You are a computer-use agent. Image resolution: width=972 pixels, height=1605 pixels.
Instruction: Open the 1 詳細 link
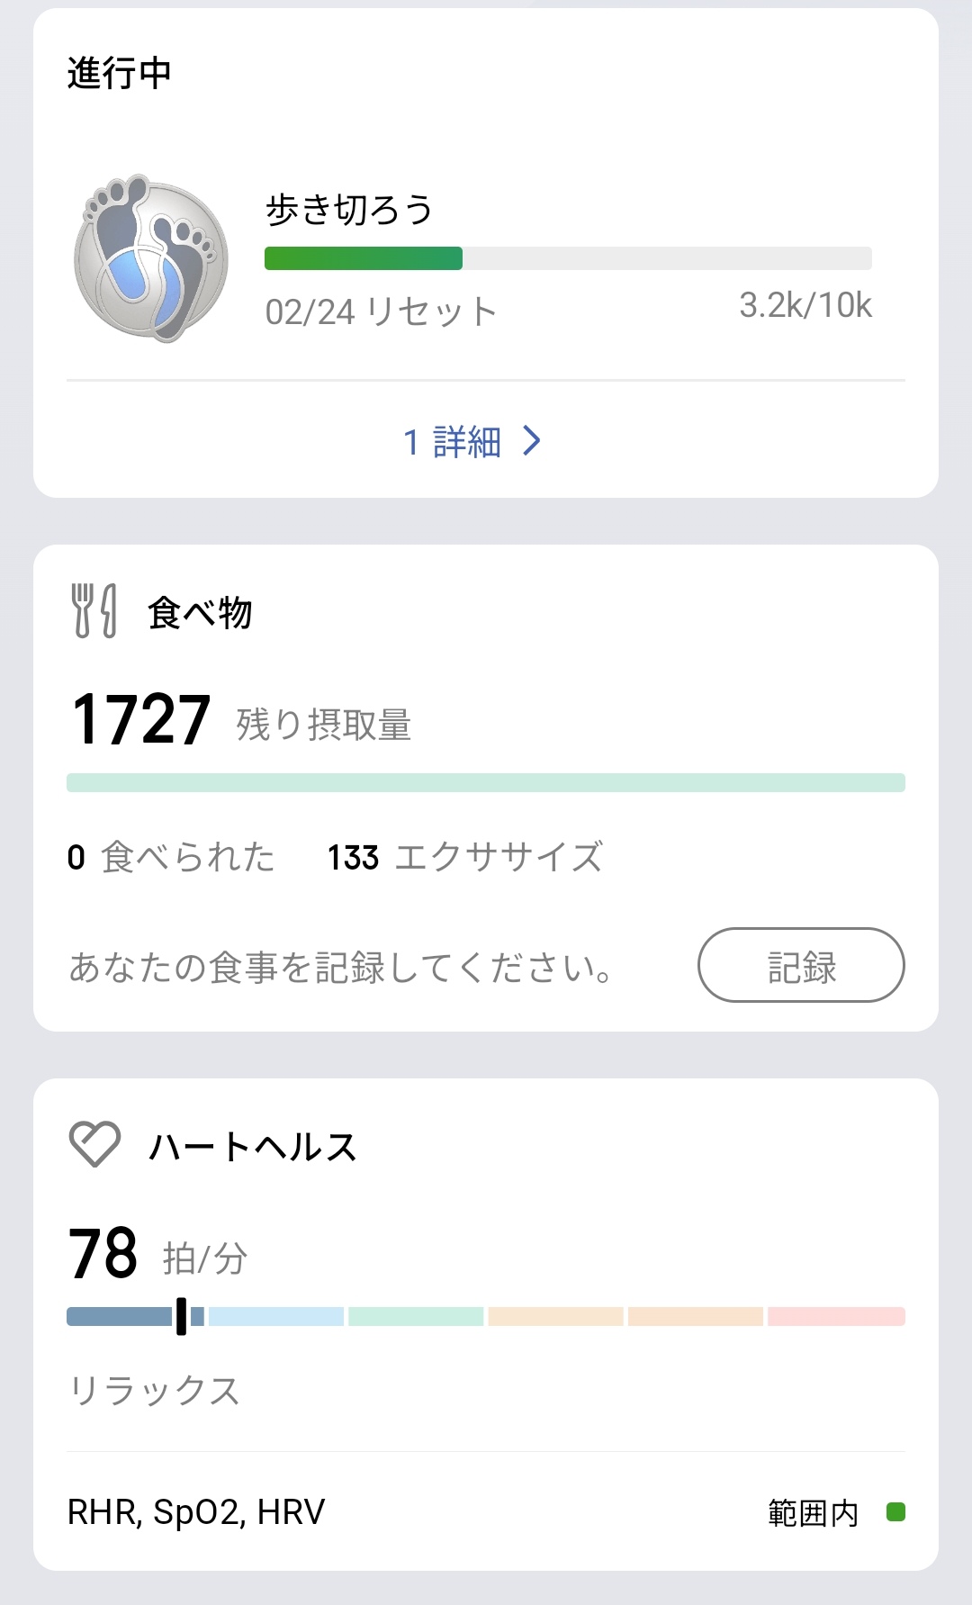pyautogui.click(x=452, y=442)
